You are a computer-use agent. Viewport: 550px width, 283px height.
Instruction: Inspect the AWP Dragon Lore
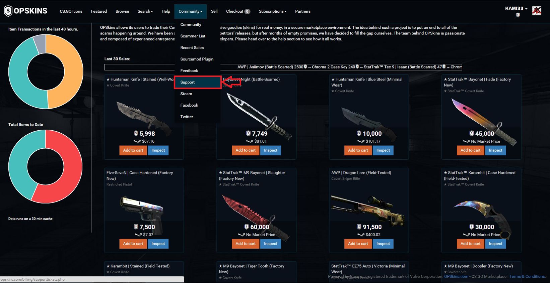(383, 244)
